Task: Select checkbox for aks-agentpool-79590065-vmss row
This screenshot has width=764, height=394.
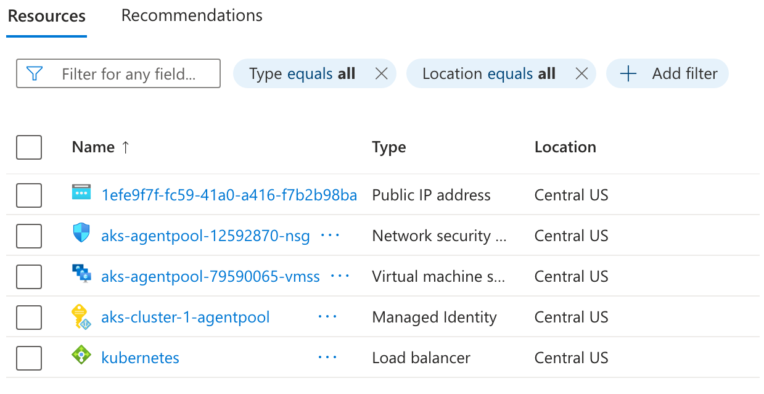Action: pos(29,277)
